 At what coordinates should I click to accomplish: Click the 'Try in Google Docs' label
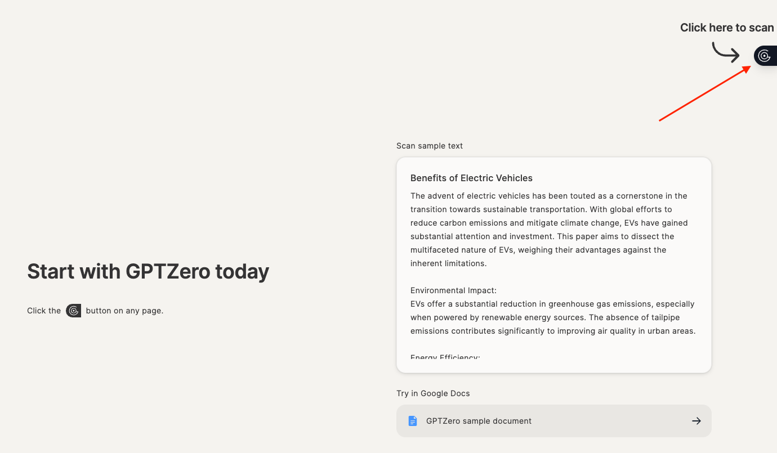(x=433, y=393)
